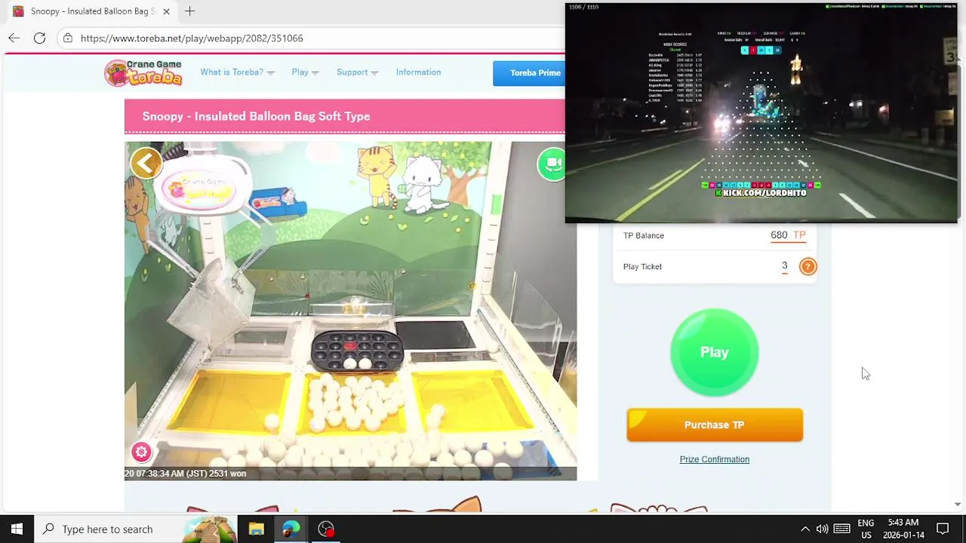The image size is (966, 543).
Task: Show hidden system tray icons
Action: (804, 529)
